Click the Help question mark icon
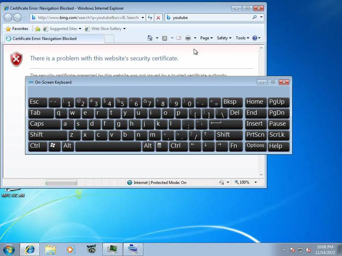Image resolution: width=342 pixels, height=256 pixels. pyautogui.click(x=254, y=38)
